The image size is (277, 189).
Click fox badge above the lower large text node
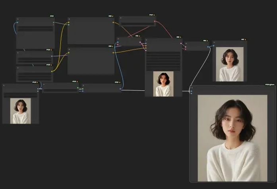(112, 46)
